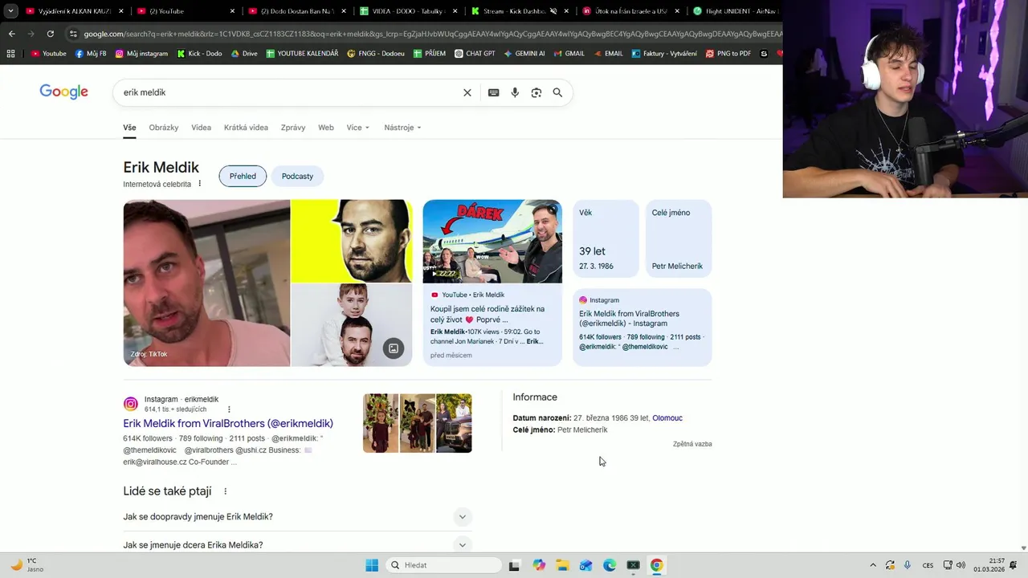Open the PNG to PDF bookmark
This screenshot has height=578, width=1028.
coord(728,54)
